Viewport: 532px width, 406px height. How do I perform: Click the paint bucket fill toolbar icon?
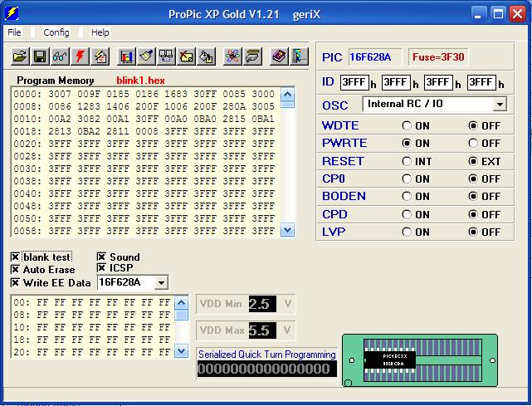(207, 56)
